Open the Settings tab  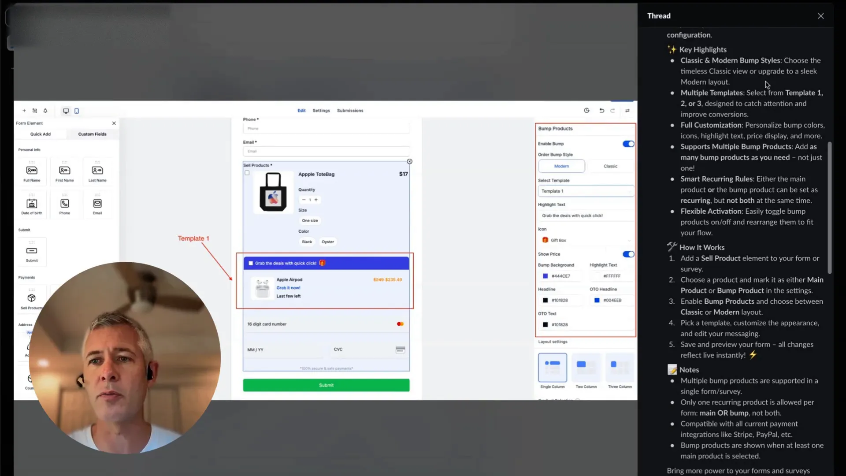point(321,111)
